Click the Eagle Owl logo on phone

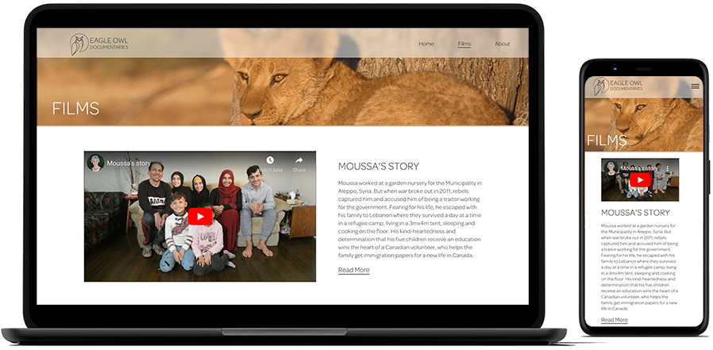(618, 87)
